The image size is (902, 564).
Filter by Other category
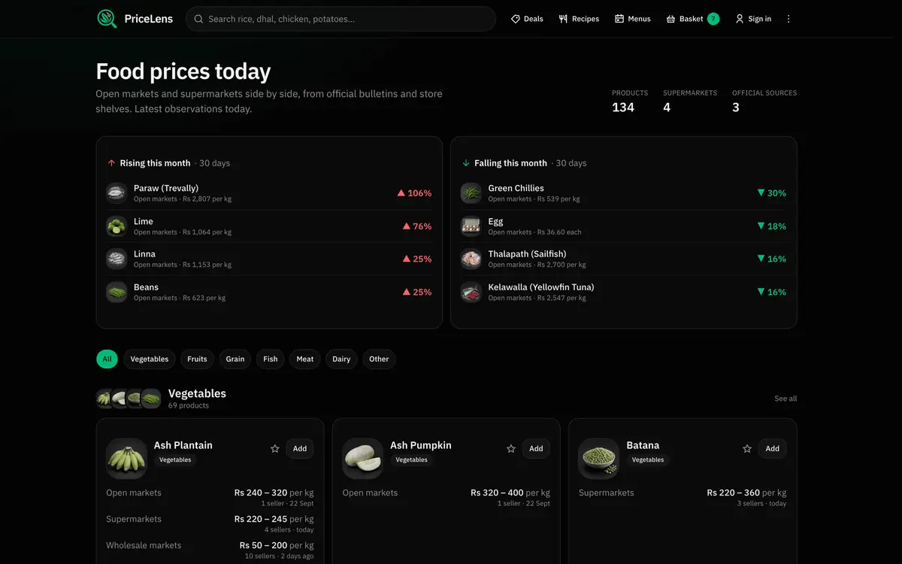[x=379, y=359]
